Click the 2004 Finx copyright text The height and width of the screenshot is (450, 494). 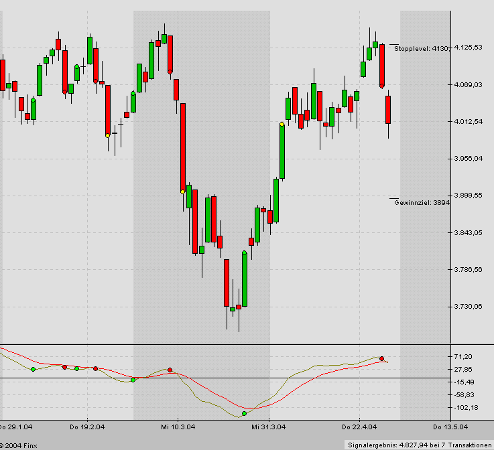coord(19,446)
